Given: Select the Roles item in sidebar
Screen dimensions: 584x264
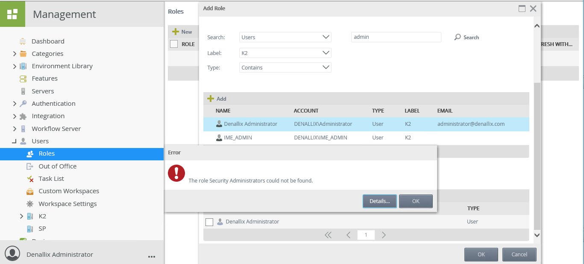Looking at the screenshot, I should [82, 154].
